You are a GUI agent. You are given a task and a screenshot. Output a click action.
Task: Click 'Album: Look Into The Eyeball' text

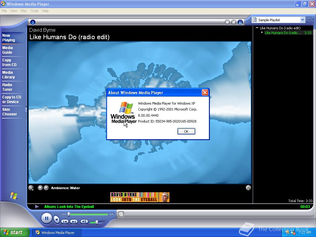coord(69,206)
